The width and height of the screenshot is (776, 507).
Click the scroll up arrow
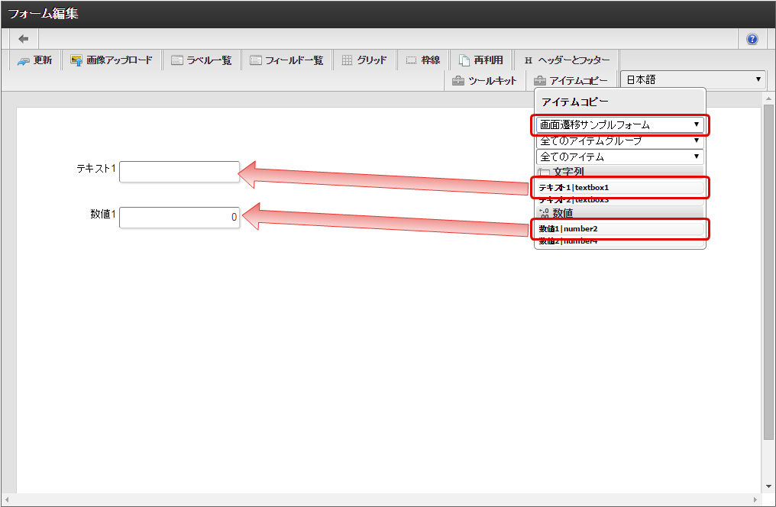pos(768,98)
